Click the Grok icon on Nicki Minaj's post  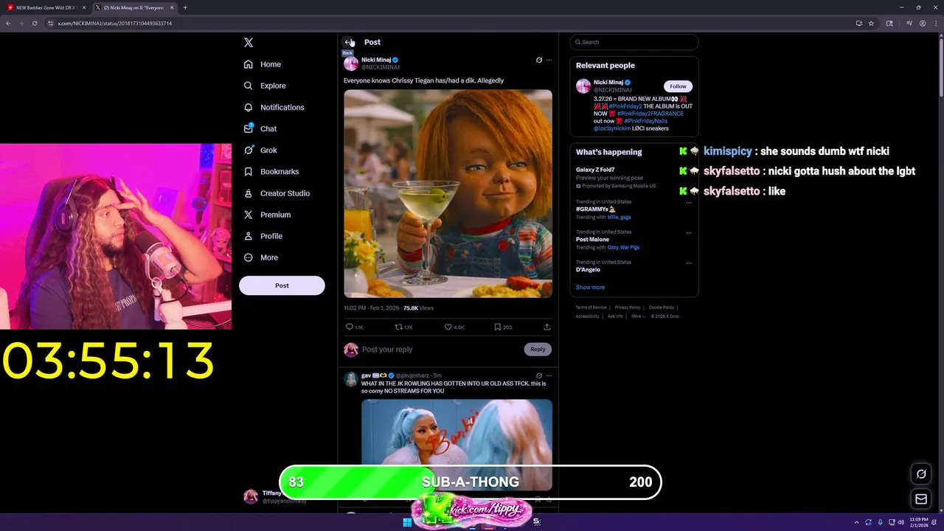(538, 60)
